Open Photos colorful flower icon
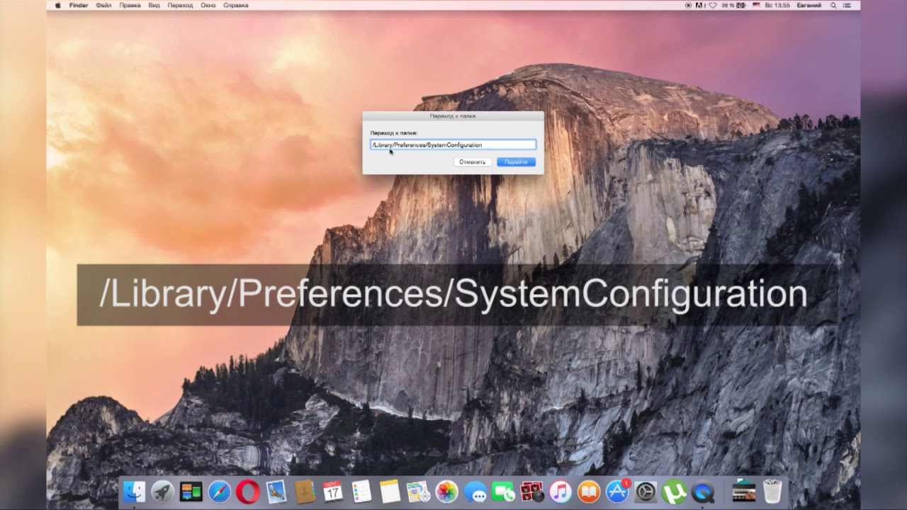The width and height of the screenshot is (907, 510). [x=446, y=491]
